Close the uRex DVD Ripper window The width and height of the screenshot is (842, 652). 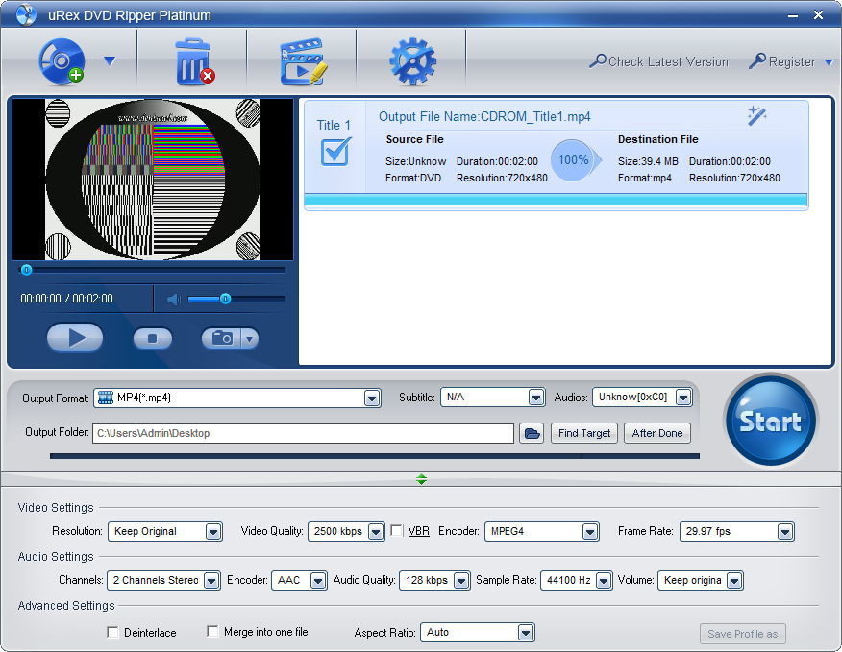pos(818,15)
